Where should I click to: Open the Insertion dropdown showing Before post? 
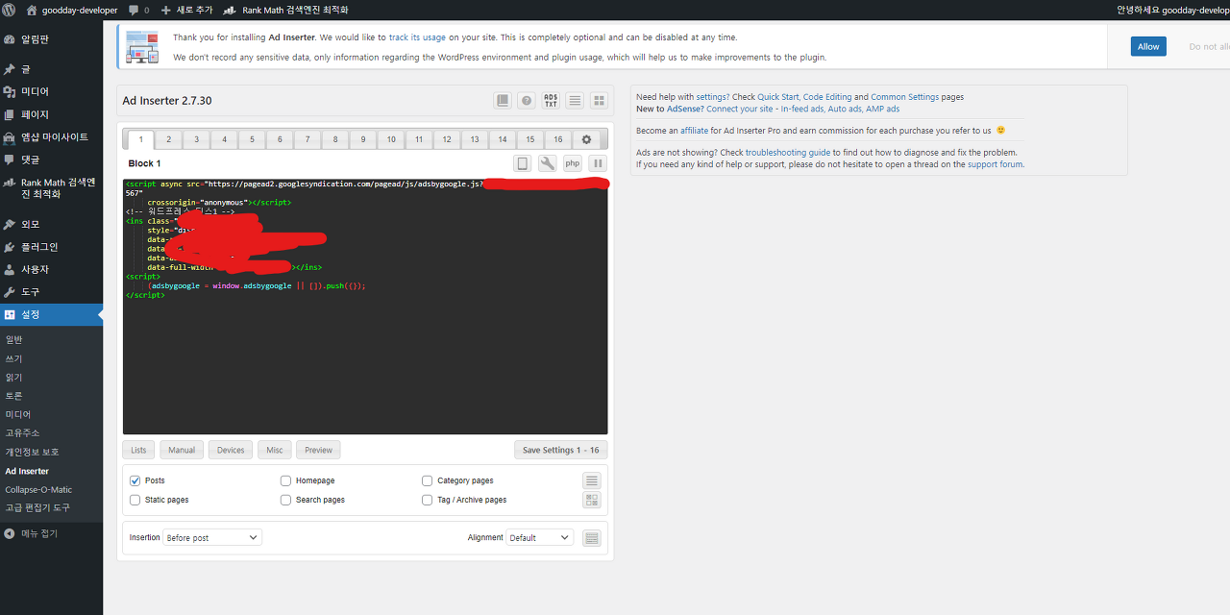212,538
